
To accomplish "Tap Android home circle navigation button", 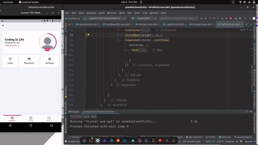I will coord(31,125).
